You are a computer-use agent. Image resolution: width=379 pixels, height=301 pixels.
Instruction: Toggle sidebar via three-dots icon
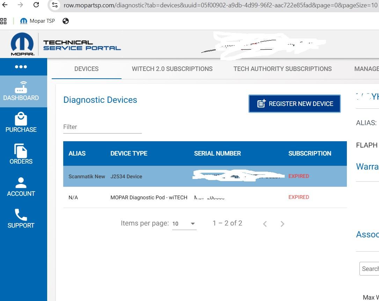[x=21, y=67]
